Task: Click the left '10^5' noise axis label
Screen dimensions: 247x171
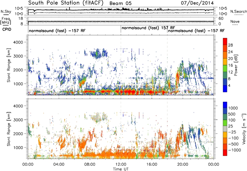Action: [x=19, y=9]
